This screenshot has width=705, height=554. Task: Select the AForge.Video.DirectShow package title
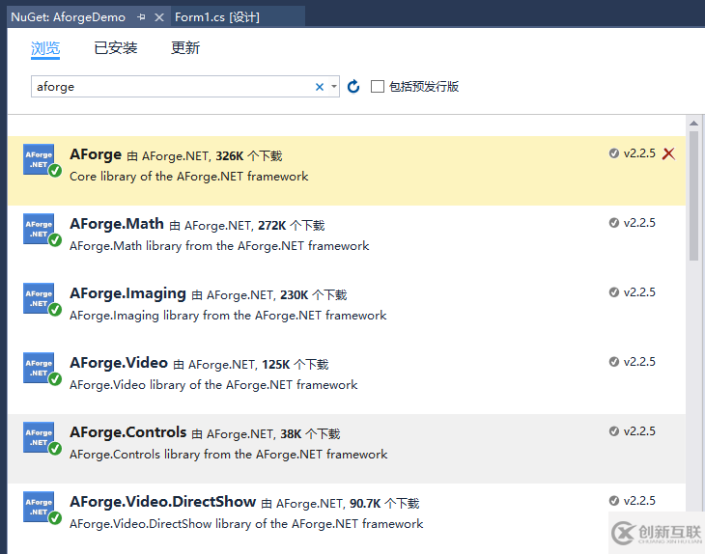coord(163,502)
